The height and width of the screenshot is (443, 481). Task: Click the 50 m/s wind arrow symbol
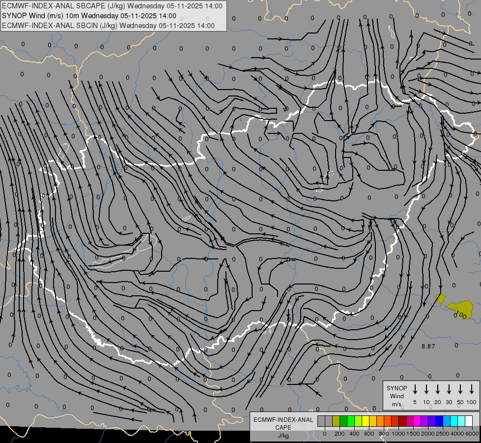pos(460,389)
